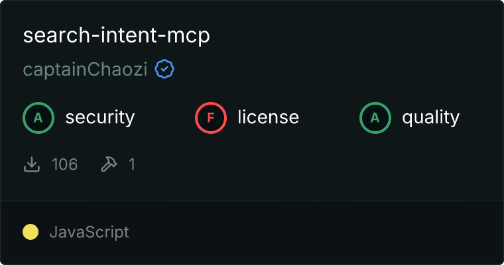Click the 106 downloads count

point(64,164)
